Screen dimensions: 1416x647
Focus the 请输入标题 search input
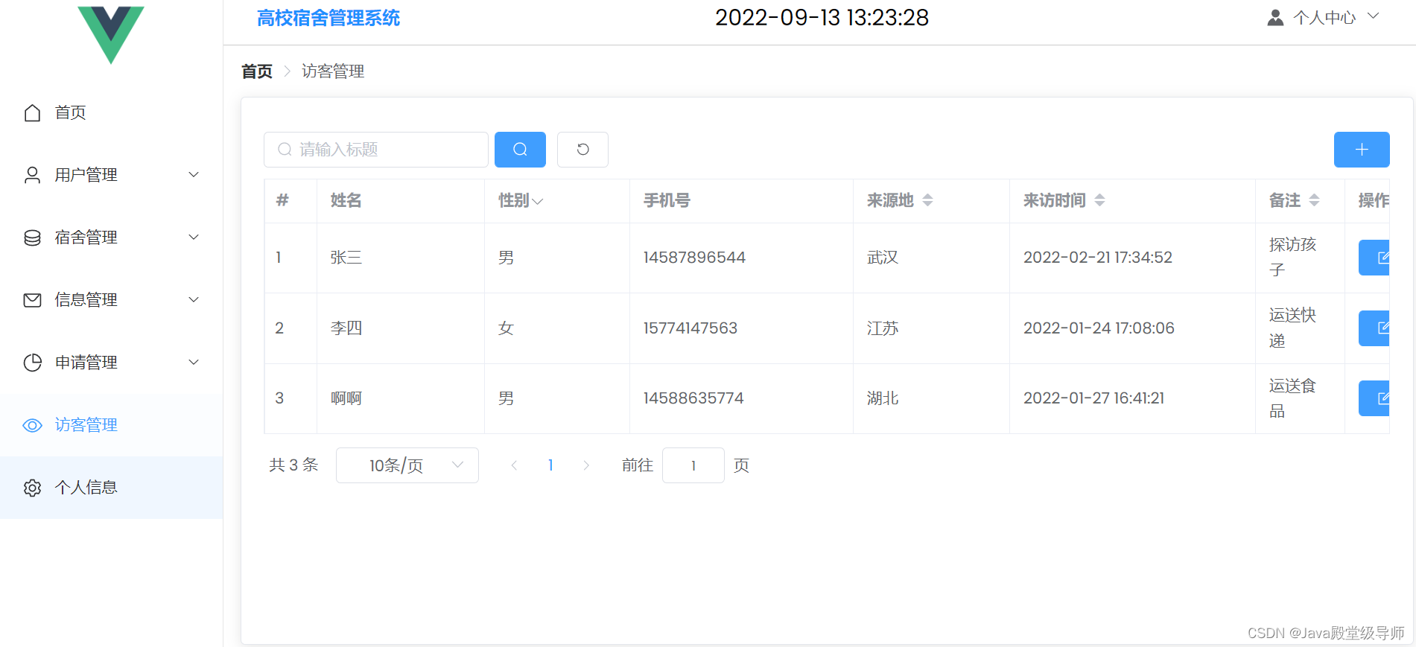[x=376, y=150]
